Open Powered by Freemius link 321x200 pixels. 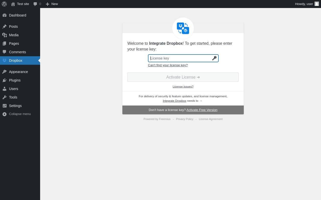157,119
